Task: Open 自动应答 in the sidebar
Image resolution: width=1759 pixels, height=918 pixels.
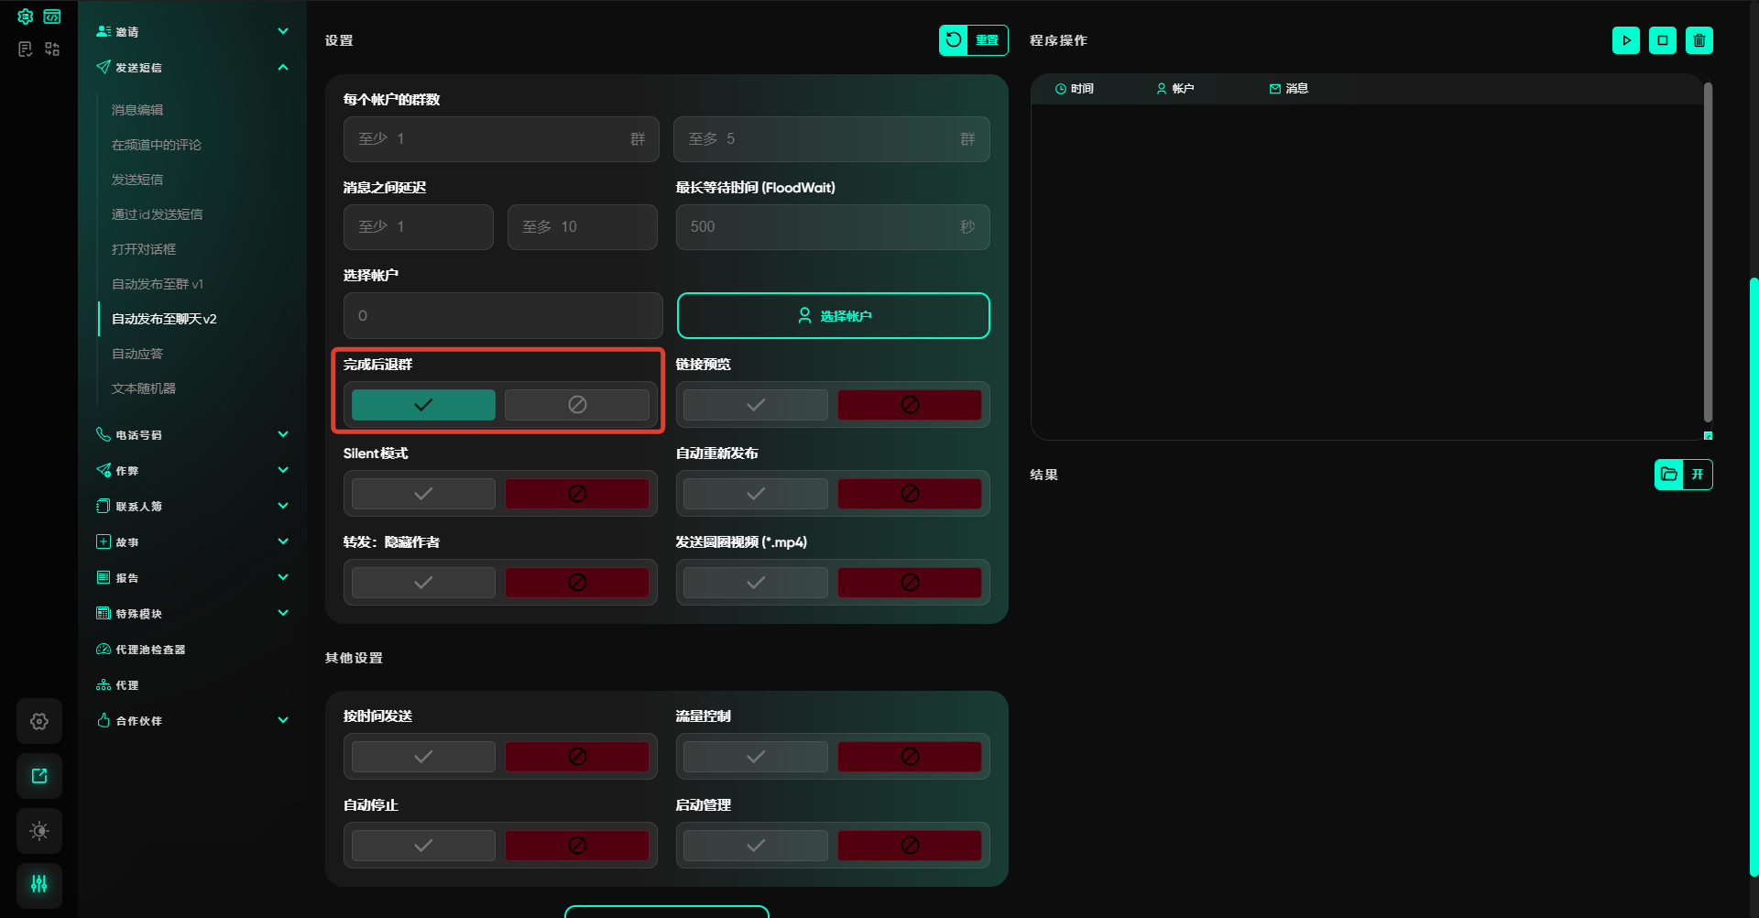Action: tap(137, 354)
